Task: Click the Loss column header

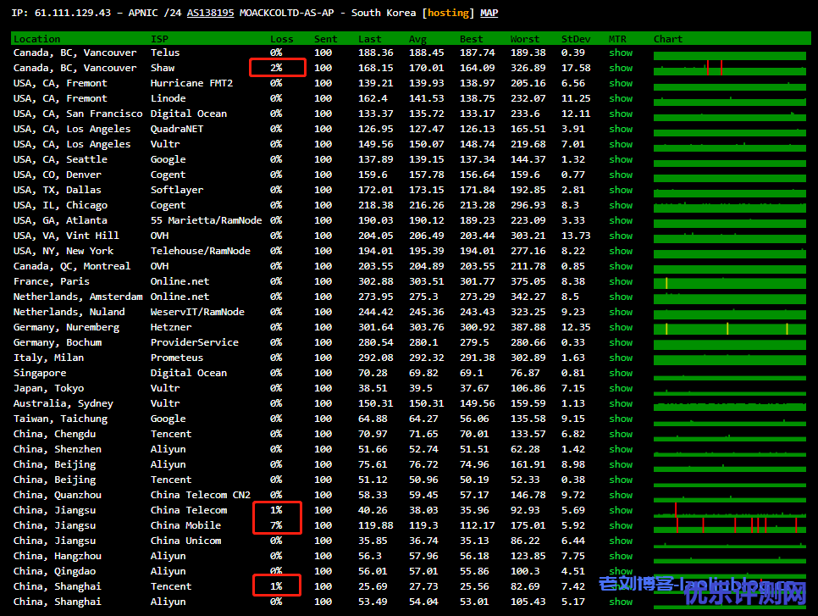Action: point(281,39)
